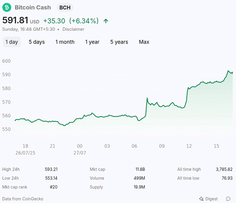
Task: Click the 591.81 price value
Action: pos(15,20)
